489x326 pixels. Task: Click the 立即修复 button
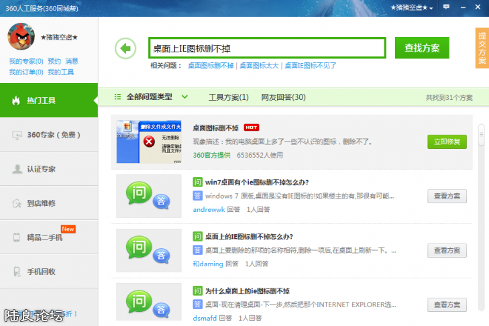447,142
